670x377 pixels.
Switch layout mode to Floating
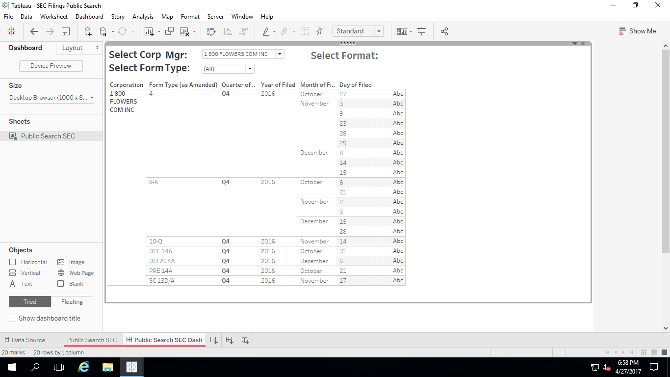pyautogui.click(x=72, y=301)
